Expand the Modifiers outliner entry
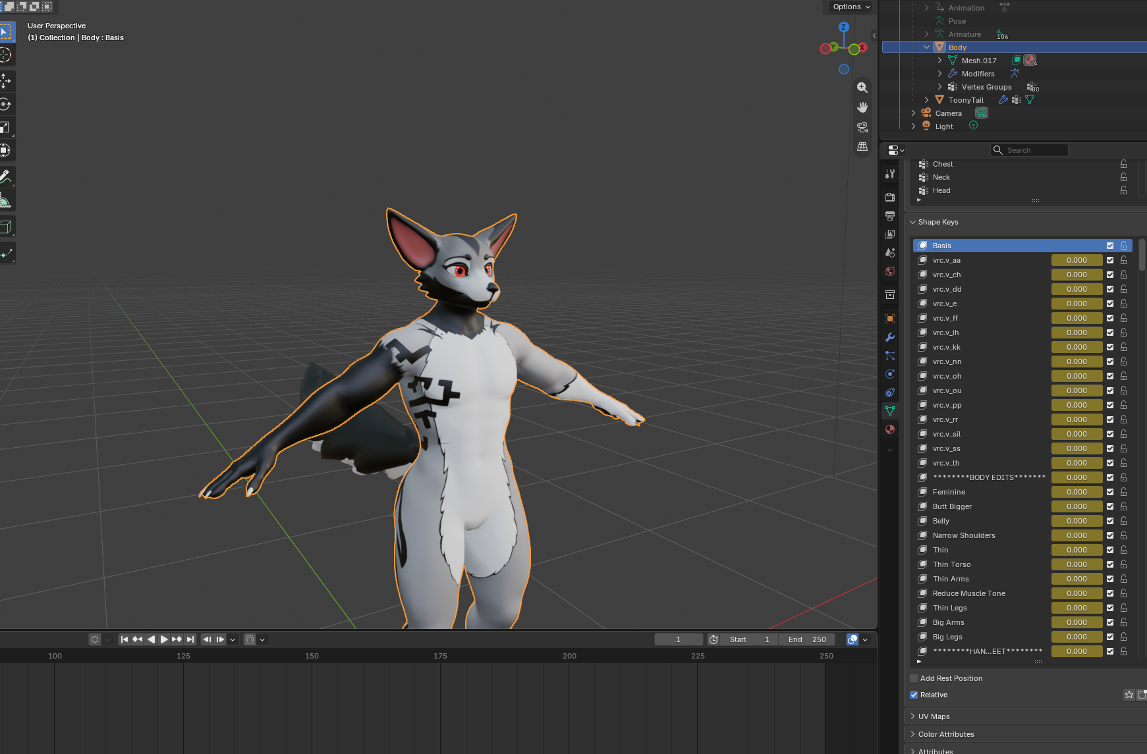 tap(939, 74)
